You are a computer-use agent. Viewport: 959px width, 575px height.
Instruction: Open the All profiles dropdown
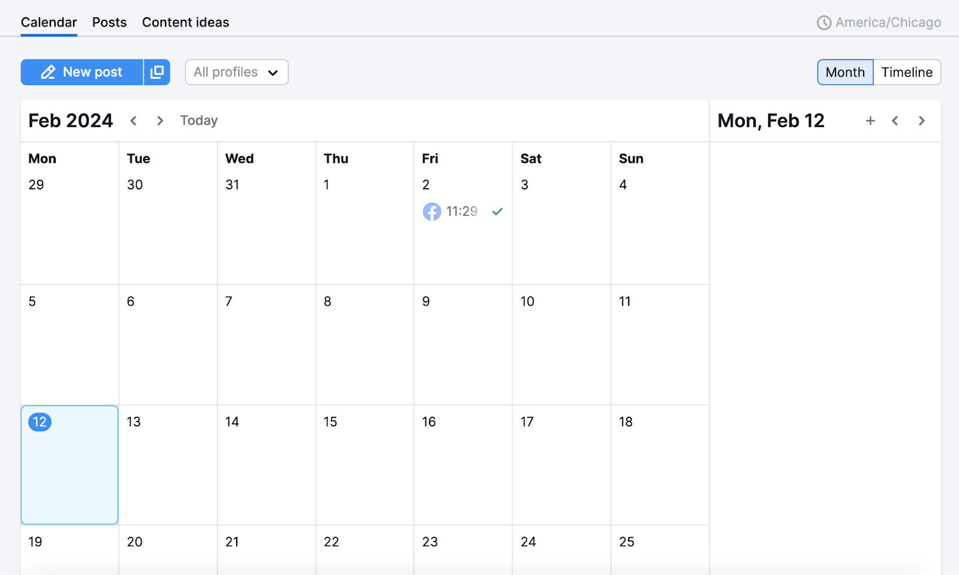[x=236, y=72]
